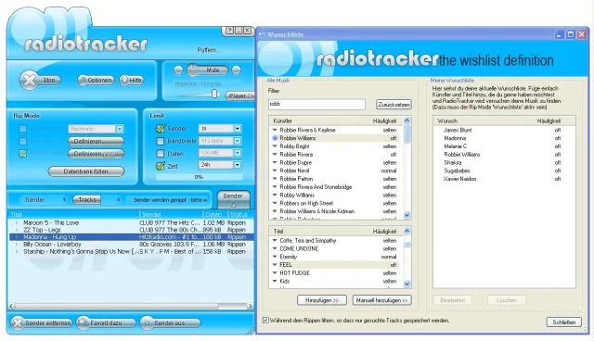Image resolution: width=594 pixels, height=341 pixels.
Task: Click arrow icon beside Robby Bright
Action: click(x=275, y=146)
